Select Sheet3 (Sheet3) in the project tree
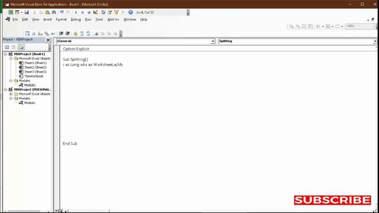Viewport: 379px width, 213px height. [x=36, y=72]
